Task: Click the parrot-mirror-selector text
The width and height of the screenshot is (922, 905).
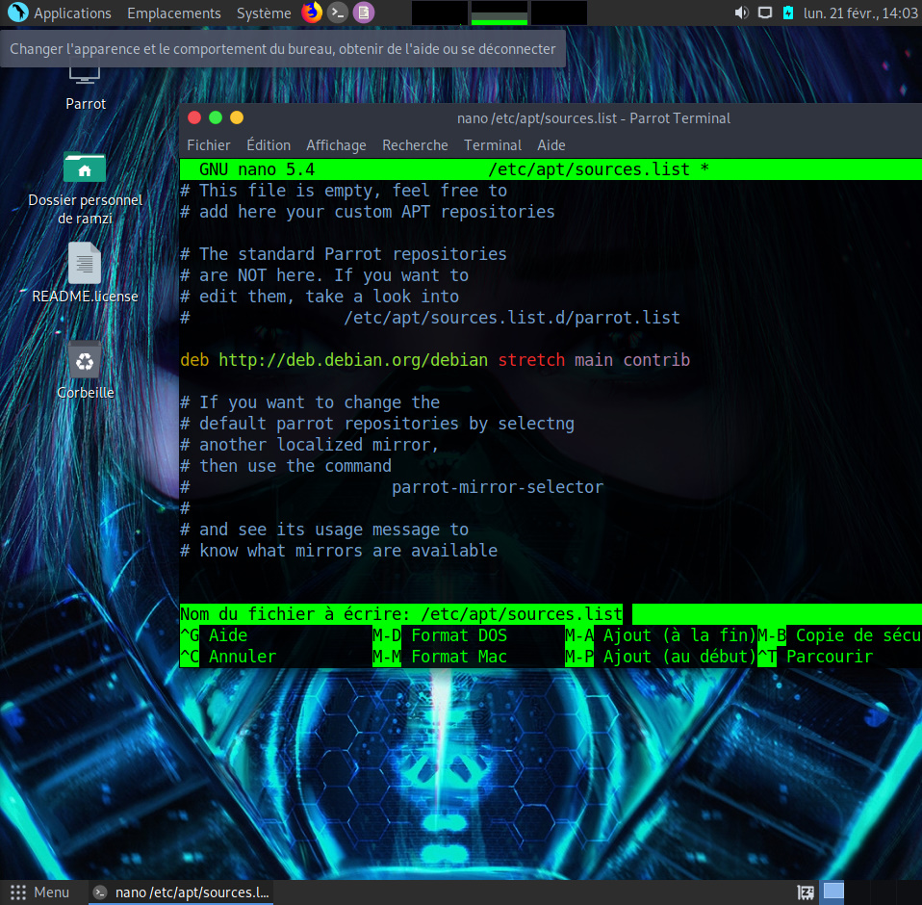Action: (x=498, y=487)
